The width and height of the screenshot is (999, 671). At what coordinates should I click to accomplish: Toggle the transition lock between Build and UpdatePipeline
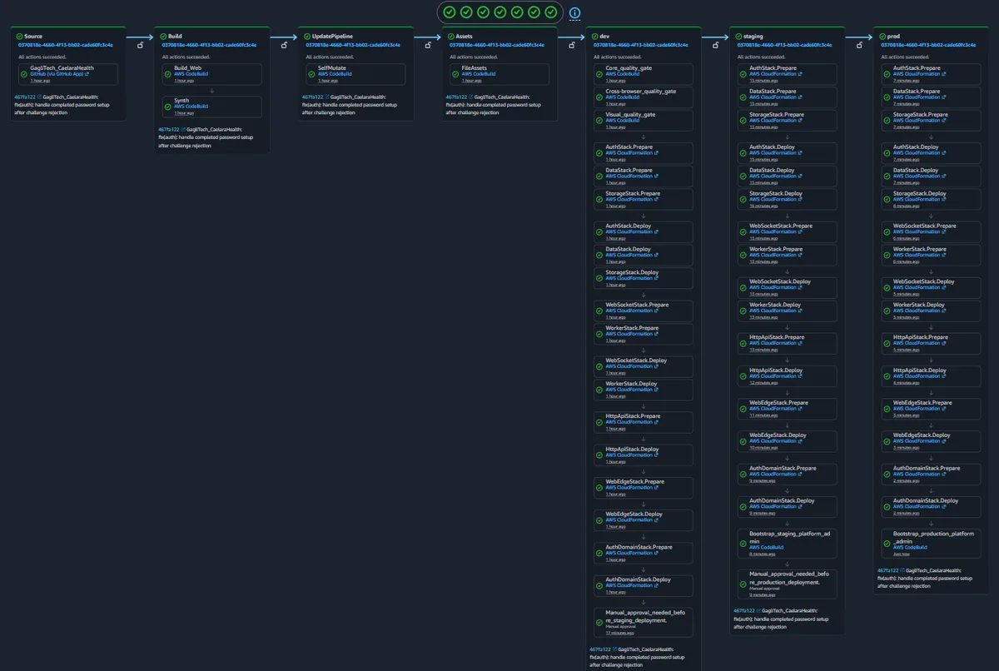click(x=284, y=45)
